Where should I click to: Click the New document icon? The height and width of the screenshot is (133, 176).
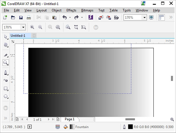click(x=5, y=18)
